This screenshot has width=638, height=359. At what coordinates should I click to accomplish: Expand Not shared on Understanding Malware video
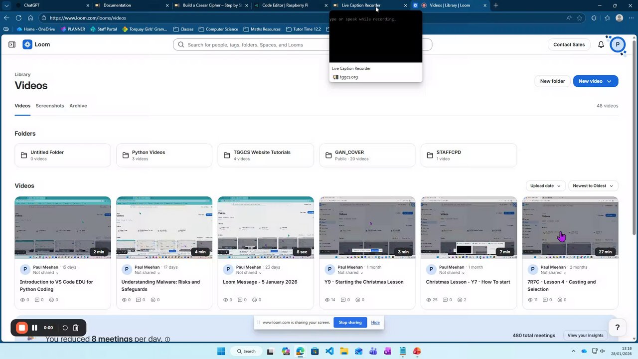coord(148,273)
